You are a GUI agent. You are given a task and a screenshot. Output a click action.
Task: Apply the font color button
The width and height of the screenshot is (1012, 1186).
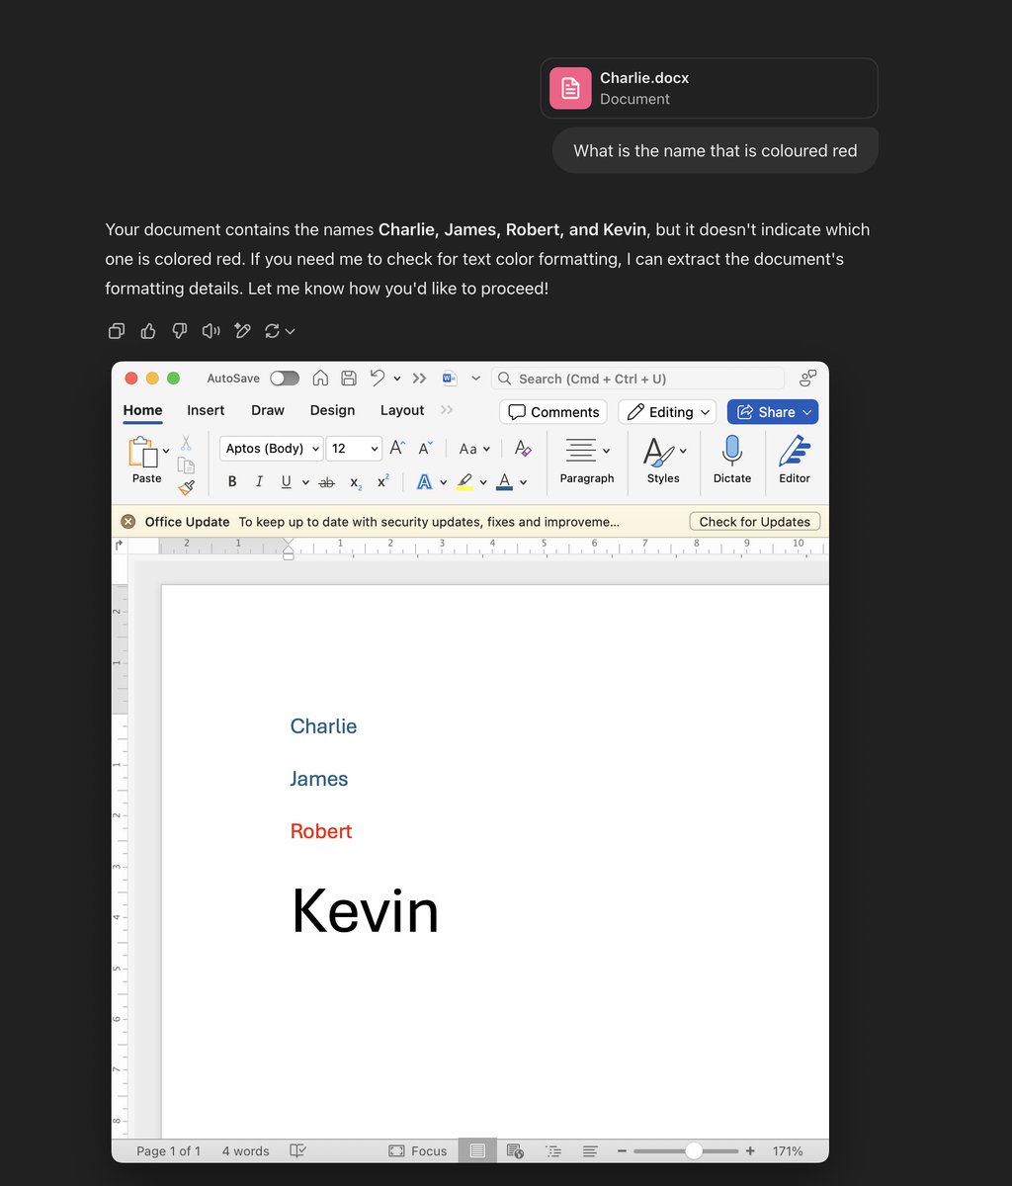[x=504, y=481]
